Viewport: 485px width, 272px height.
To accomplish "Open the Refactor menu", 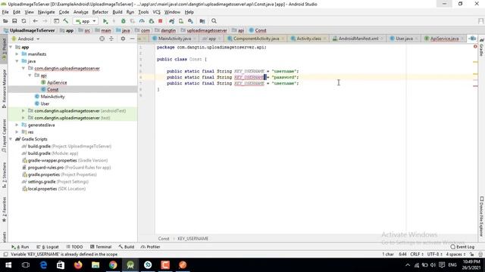I will (x=100, y=12).
